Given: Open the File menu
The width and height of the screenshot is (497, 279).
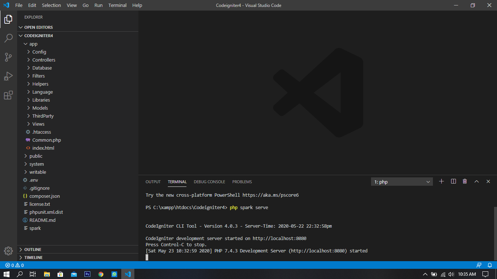Looking at the screenshot, I should pos(19,5).
